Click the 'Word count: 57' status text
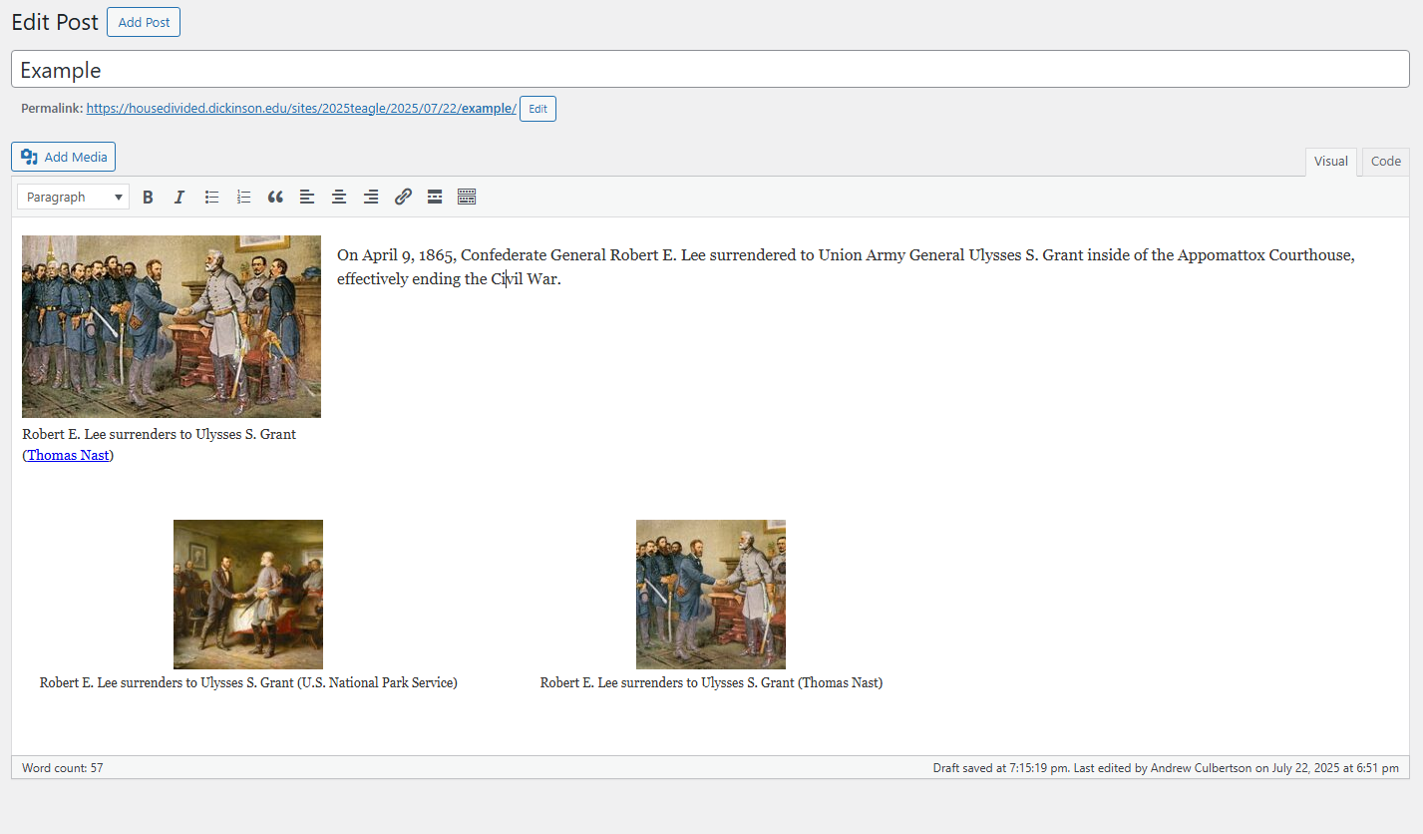The width and height of the screenshot is (1423, 834). coord(63,768)
